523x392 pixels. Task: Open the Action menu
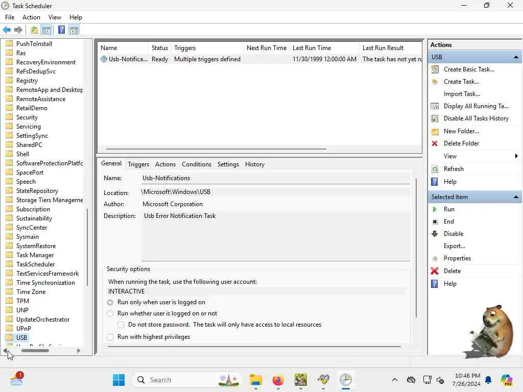pyautogui.click(x=31, y=17)
